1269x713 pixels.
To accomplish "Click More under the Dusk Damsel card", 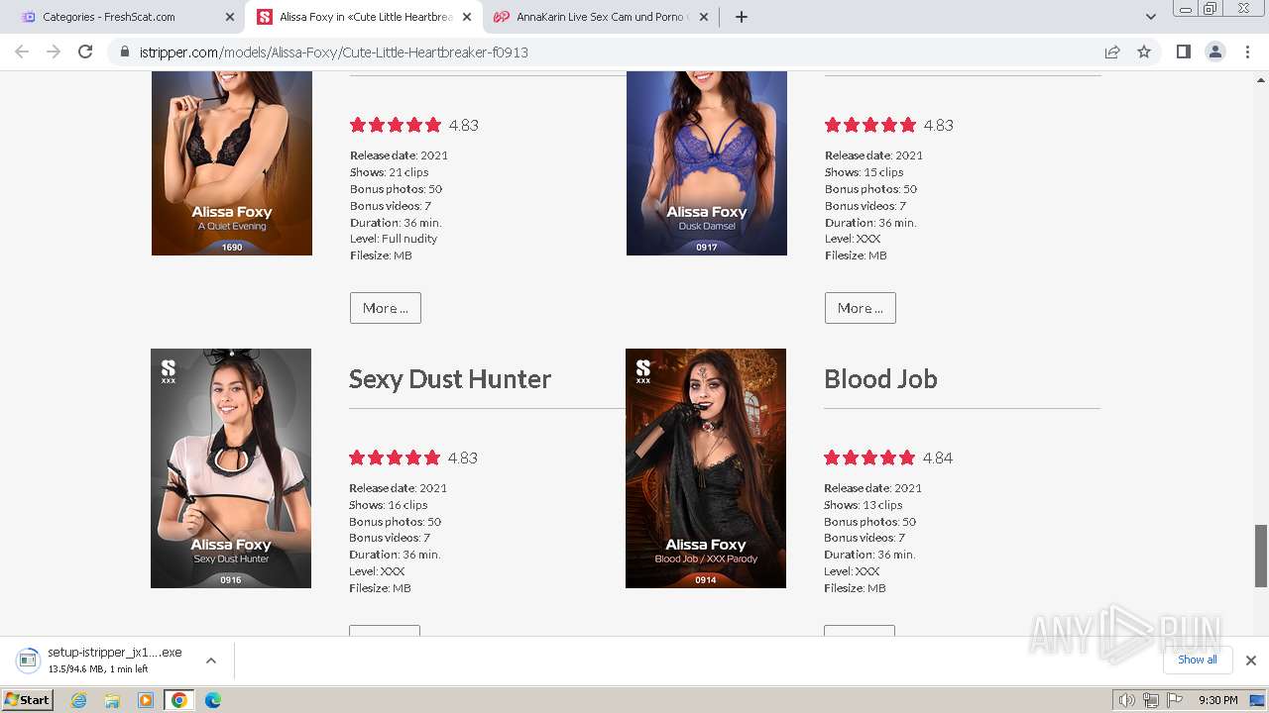I will point(861,308).
